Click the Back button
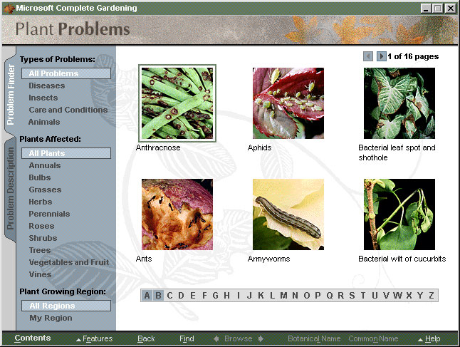This screenshot has height=347, width=460. point(146,338)
